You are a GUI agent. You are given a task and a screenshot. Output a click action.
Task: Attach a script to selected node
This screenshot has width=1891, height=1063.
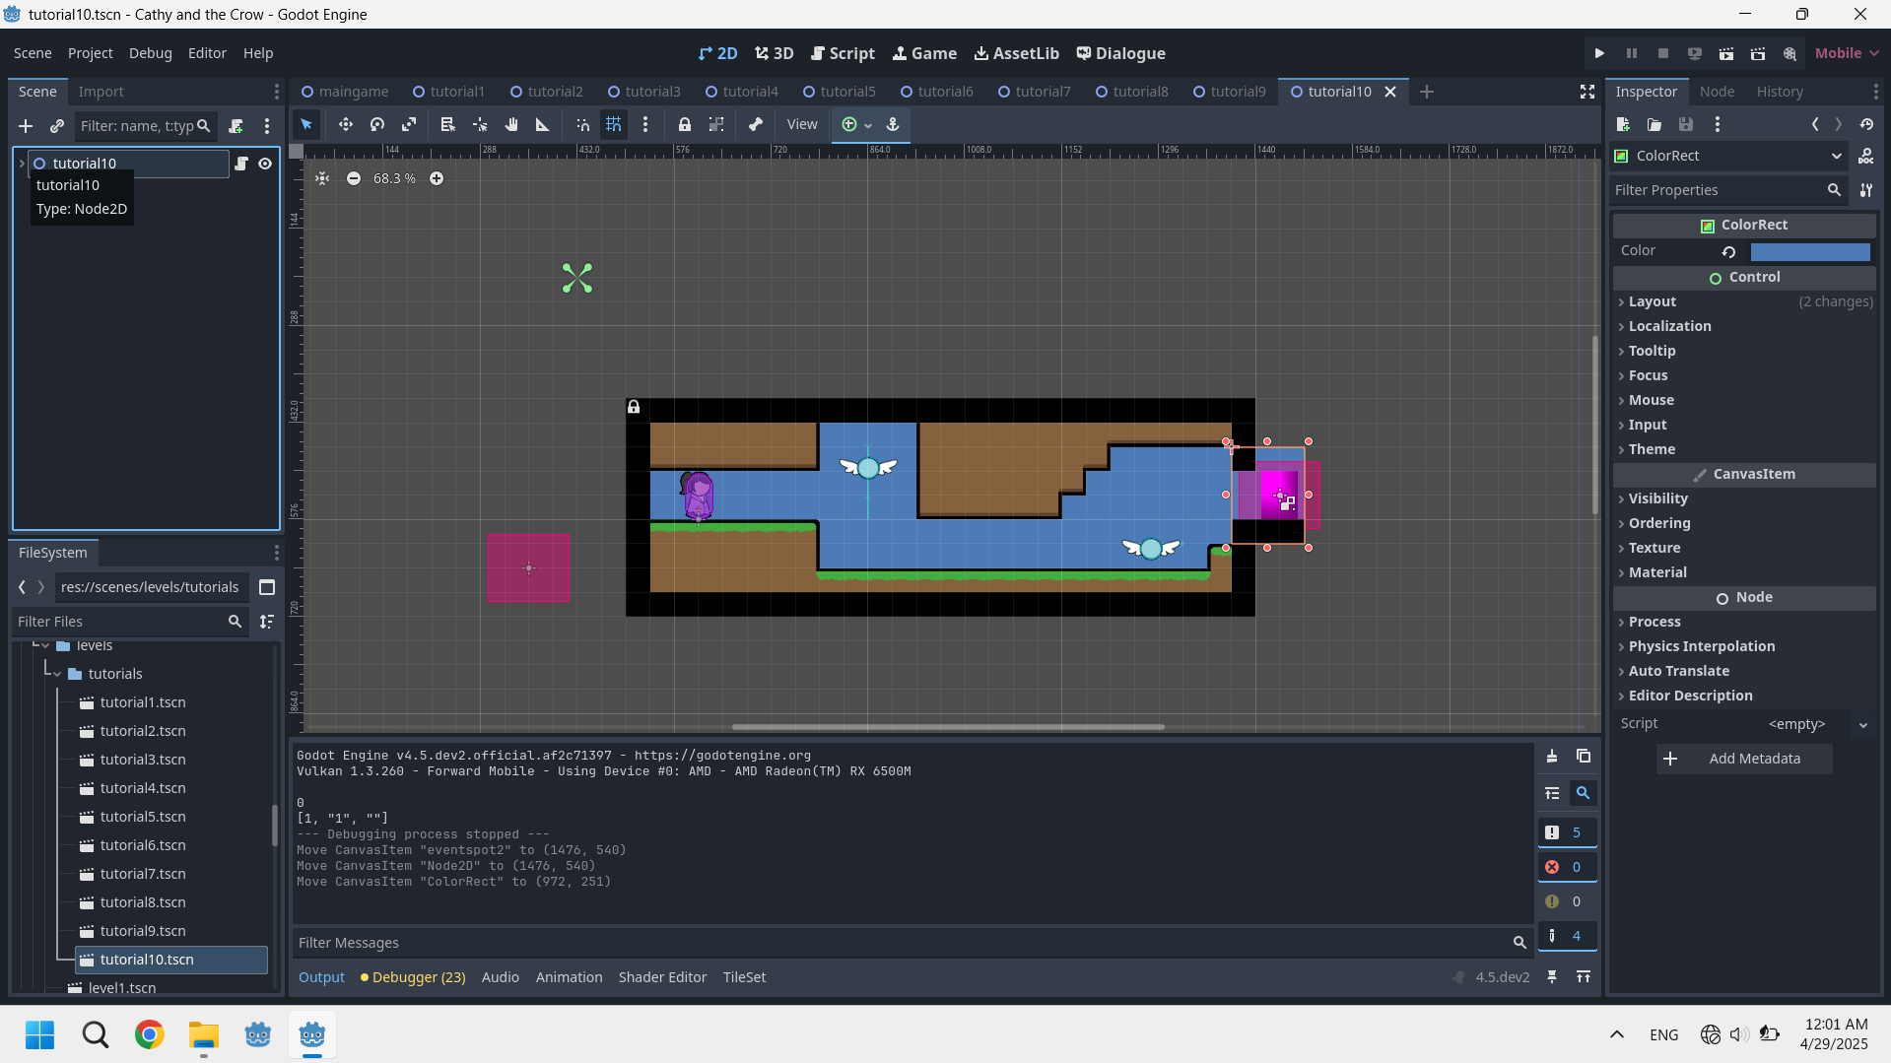tap(236, 126)
